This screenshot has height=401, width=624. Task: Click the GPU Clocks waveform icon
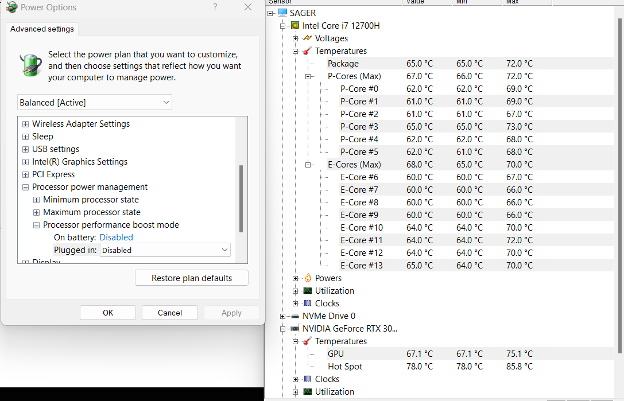[308, 379]
